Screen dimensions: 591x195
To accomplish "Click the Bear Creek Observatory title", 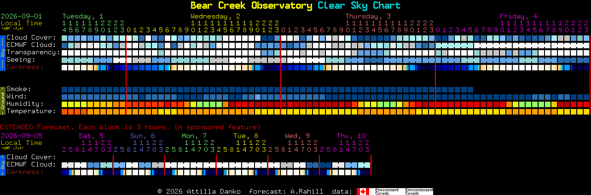I will 251,6.
